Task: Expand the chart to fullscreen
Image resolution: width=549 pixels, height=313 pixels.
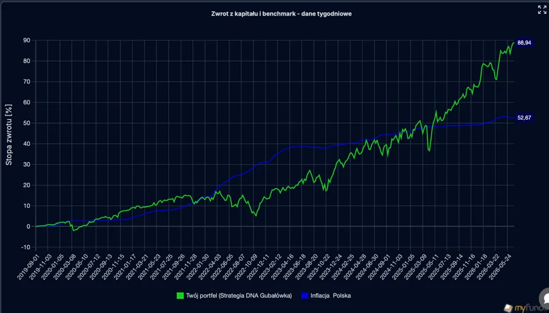Action: tap(542, 10)
